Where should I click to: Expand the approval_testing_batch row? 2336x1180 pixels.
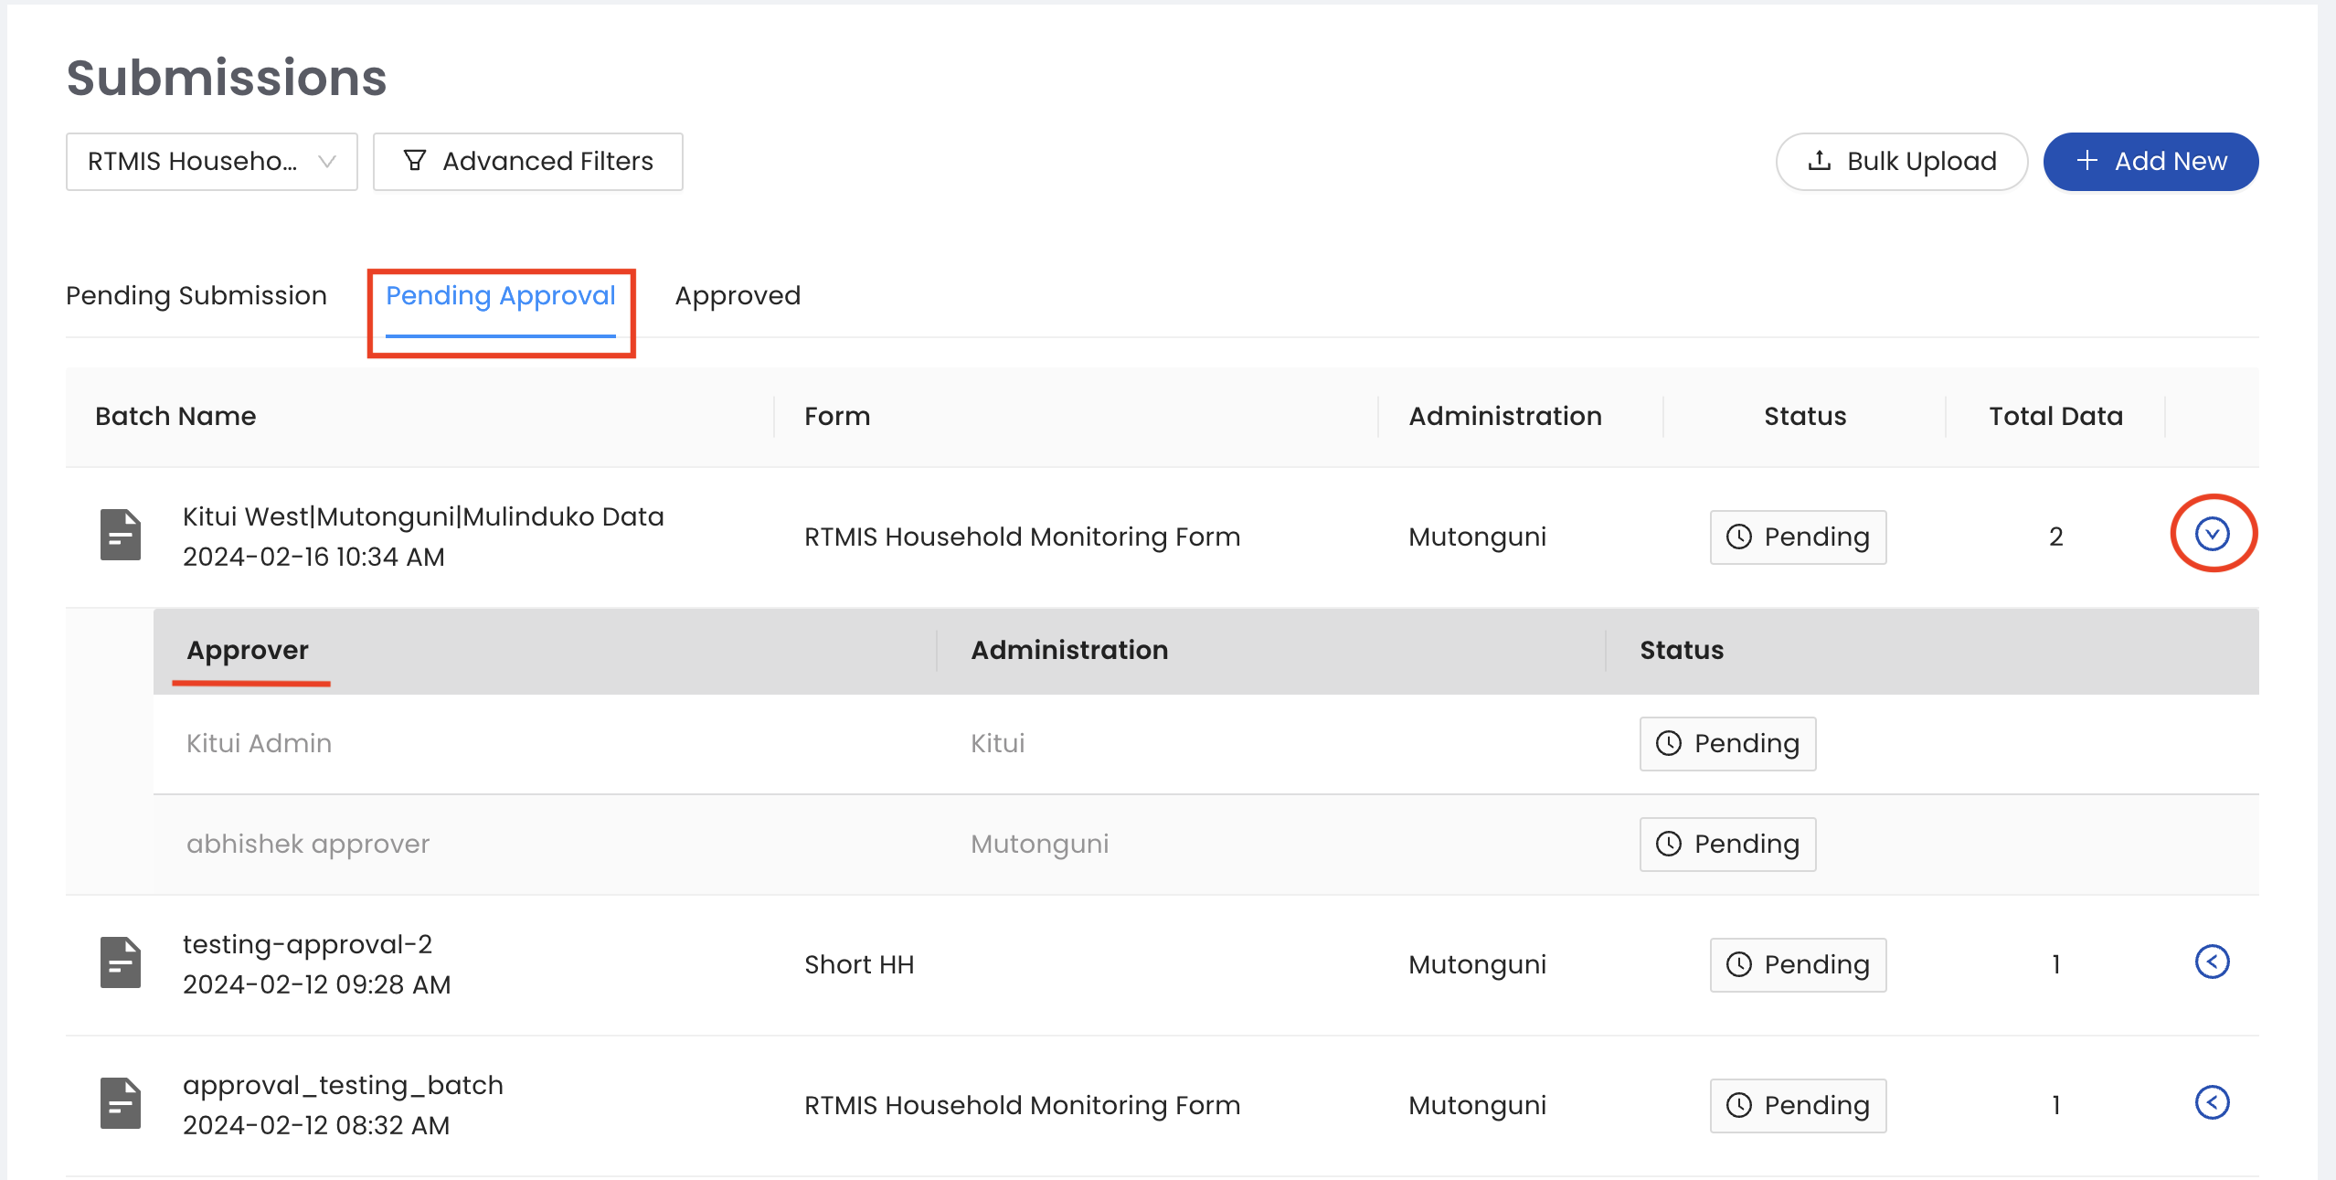click(x=2212, y=1102)
